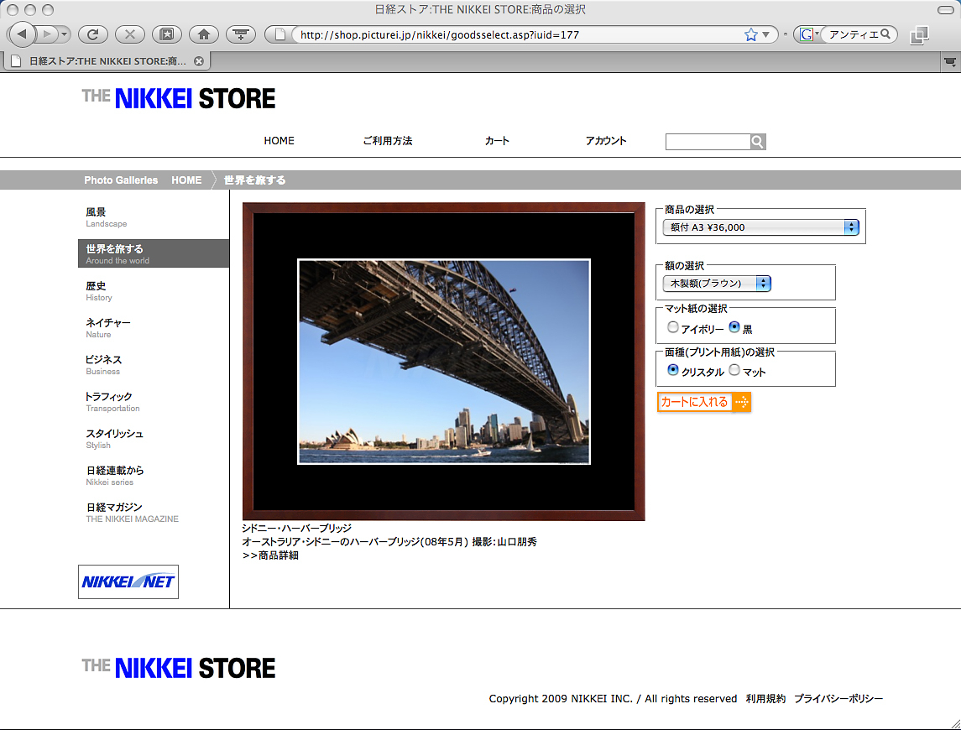Reload the current page

(x=92, y=34)
